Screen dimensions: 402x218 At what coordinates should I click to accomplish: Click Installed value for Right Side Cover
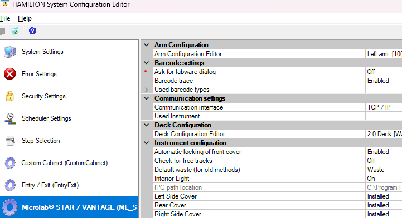[384, 214]
